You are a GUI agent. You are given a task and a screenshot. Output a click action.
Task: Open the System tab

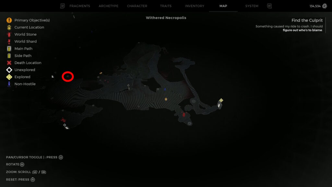[252, 6]
